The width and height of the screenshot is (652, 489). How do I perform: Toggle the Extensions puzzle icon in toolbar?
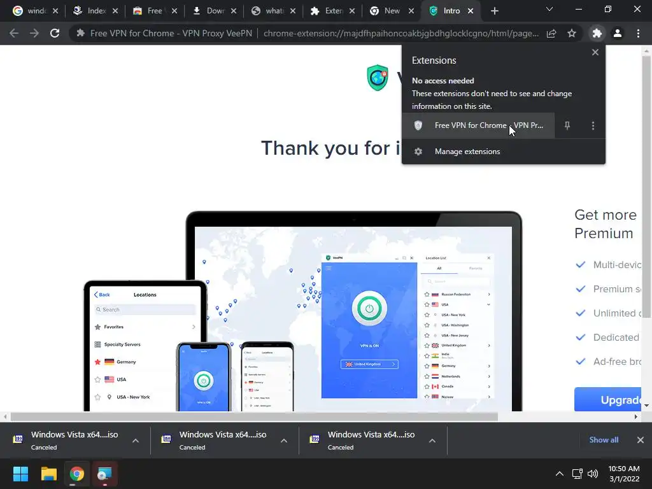coord(597,33)
